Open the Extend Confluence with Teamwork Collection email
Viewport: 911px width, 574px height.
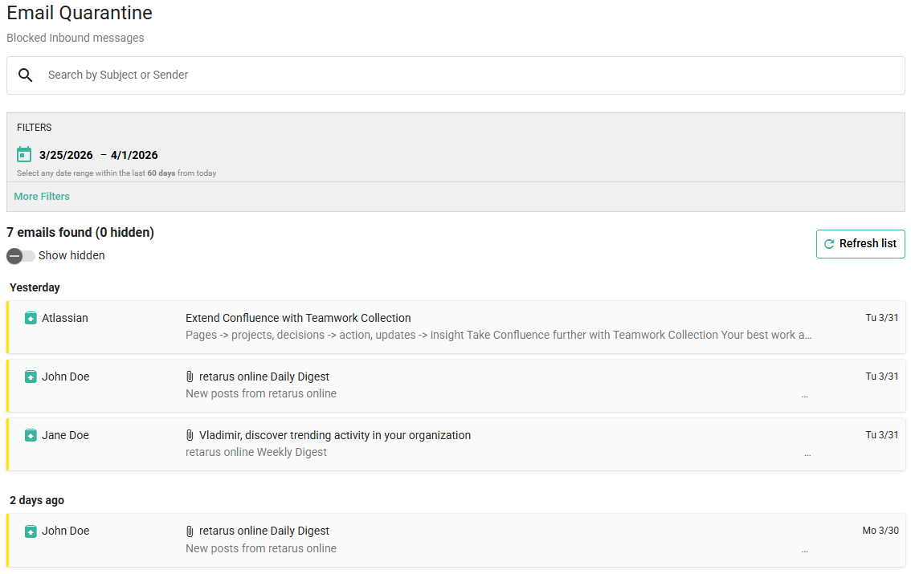(298, 318)
